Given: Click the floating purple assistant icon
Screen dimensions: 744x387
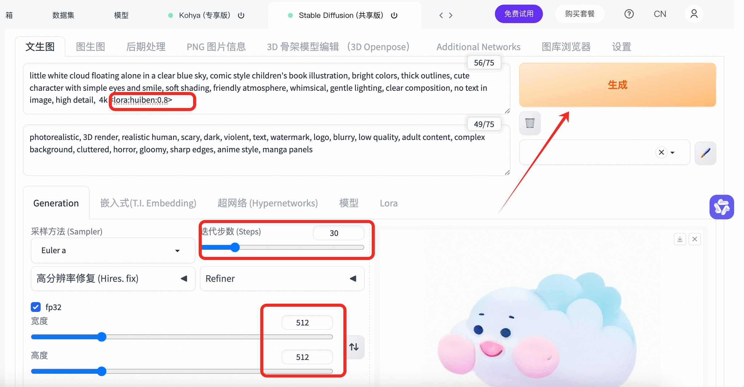Looking at the screenshot, I should [x=722, y=207].
